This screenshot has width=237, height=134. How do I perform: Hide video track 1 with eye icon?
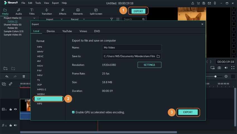(15, 109)
